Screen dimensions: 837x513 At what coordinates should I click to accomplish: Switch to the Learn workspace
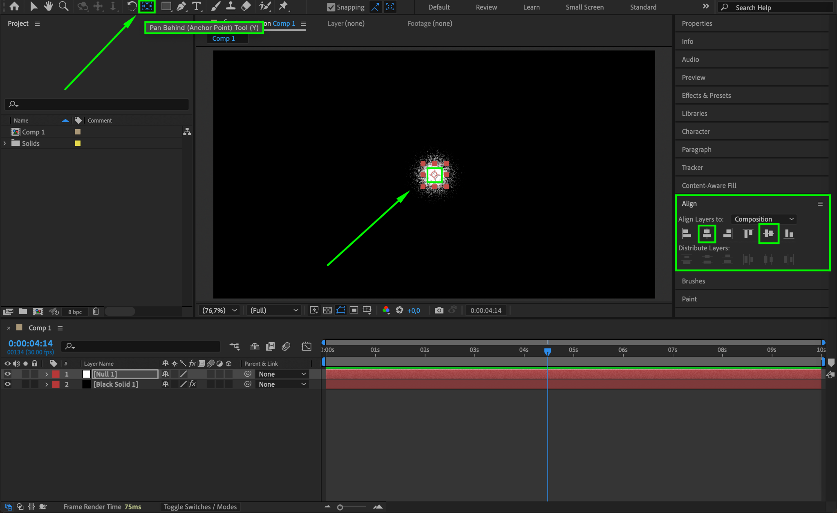(531, 7)
